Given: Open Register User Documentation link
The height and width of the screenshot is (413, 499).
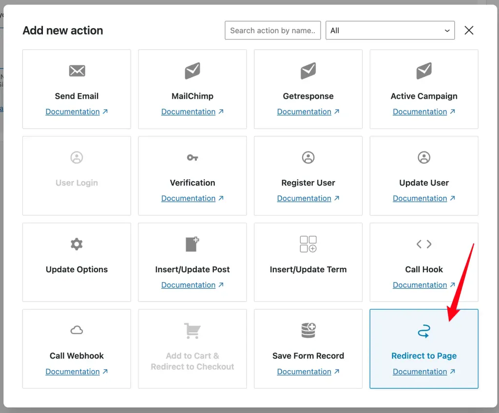Looking at the screenshot, I should 308,198.
